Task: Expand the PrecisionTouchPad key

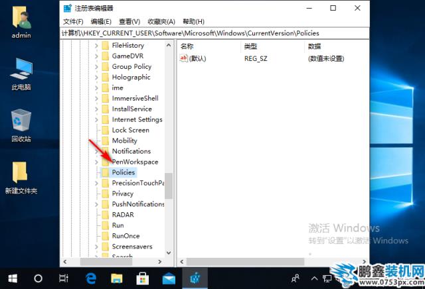Action: 96,183
